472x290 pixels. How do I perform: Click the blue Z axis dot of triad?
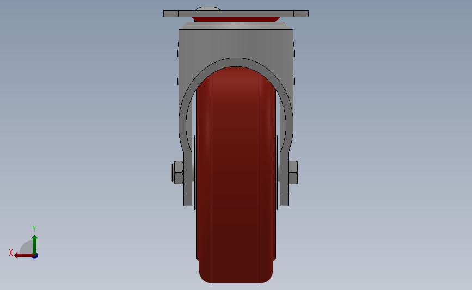pos(35,256)
